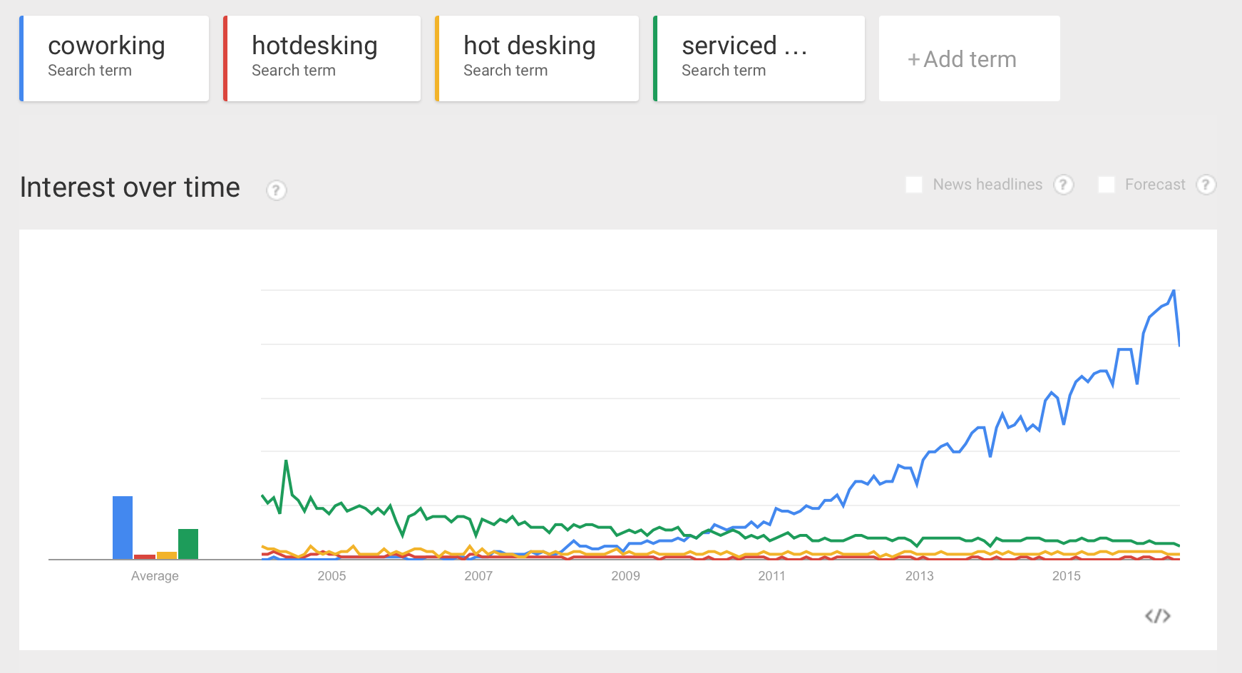Click the 2015 label on timeline axis
The height and width of the screenshot is (673, 1242).
[x=1066, y=576]
